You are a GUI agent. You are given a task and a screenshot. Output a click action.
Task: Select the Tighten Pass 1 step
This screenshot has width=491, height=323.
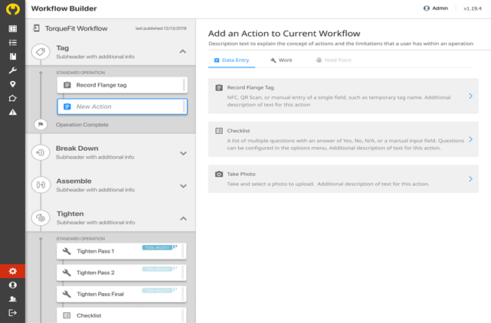pos(122,251)
